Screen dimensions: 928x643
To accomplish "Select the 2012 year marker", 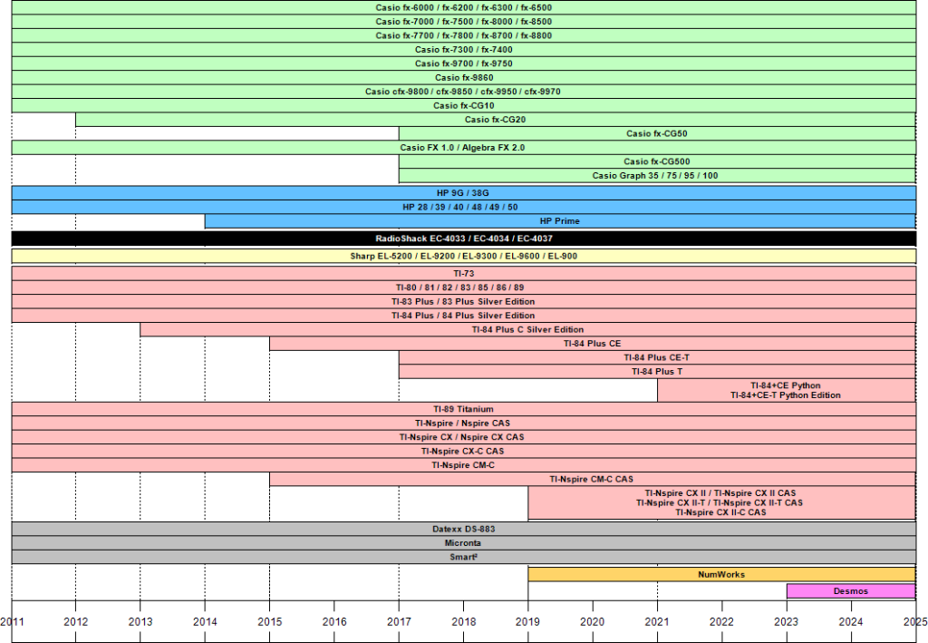I will [76, 621].
